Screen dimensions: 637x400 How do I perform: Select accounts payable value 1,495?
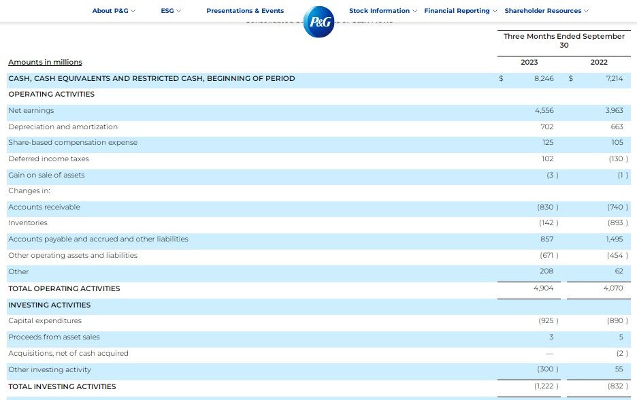point(615,239)
